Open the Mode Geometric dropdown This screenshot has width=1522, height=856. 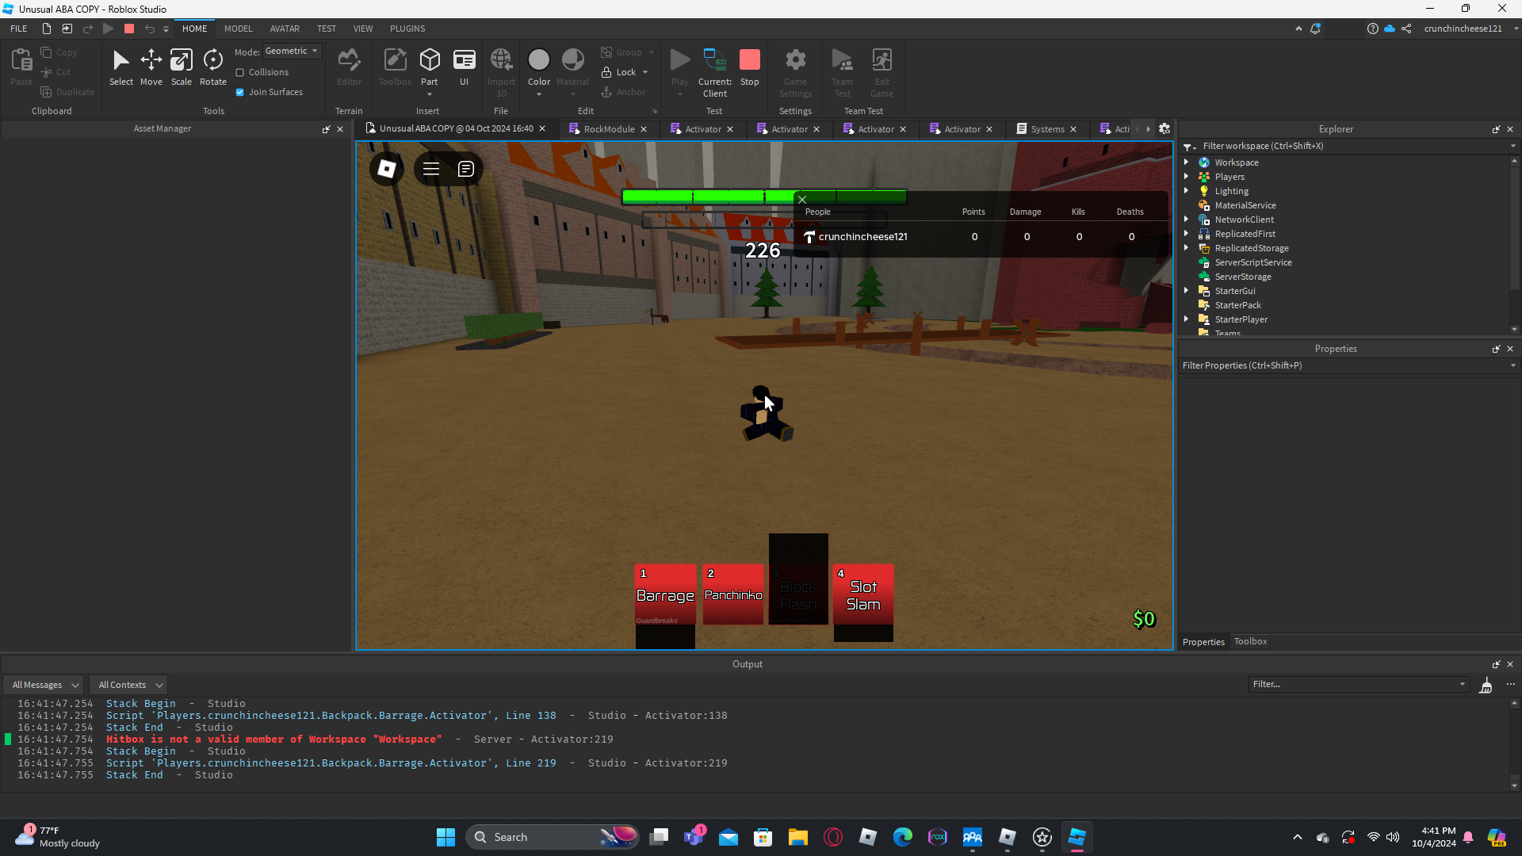[x=292, y=52]
